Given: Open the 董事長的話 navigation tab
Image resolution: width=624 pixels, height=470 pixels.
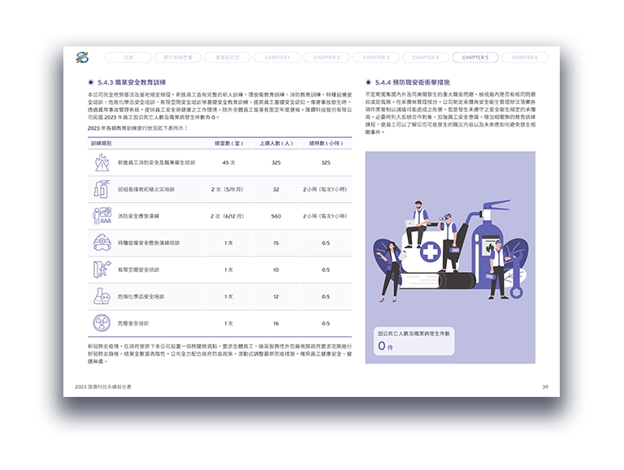Looking at the screenshot, I should [227, 58].
